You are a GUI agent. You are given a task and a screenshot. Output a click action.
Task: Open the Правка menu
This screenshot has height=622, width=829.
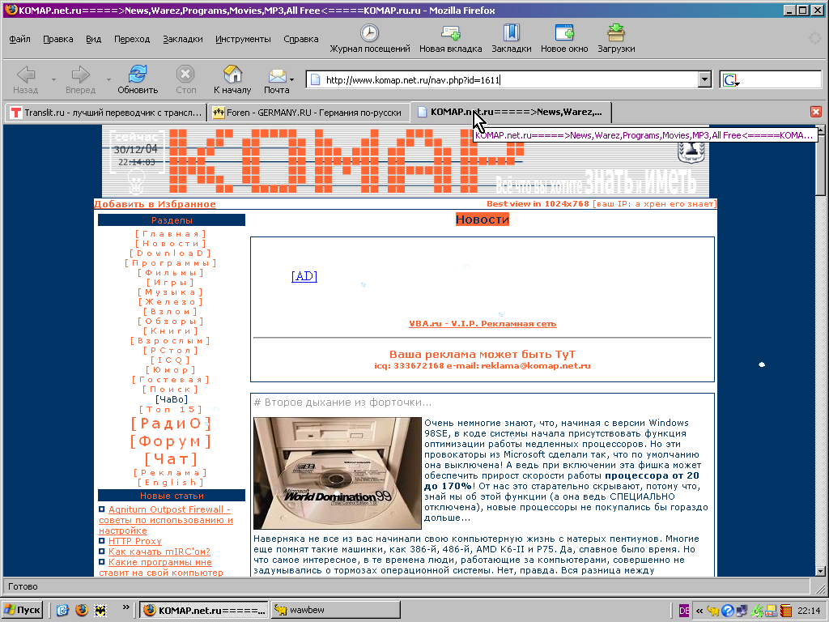[x=58, y=39]
